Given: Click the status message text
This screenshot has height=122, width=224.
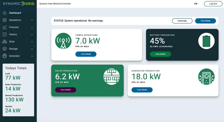Looking at the screenshot, I should (79, 21).
